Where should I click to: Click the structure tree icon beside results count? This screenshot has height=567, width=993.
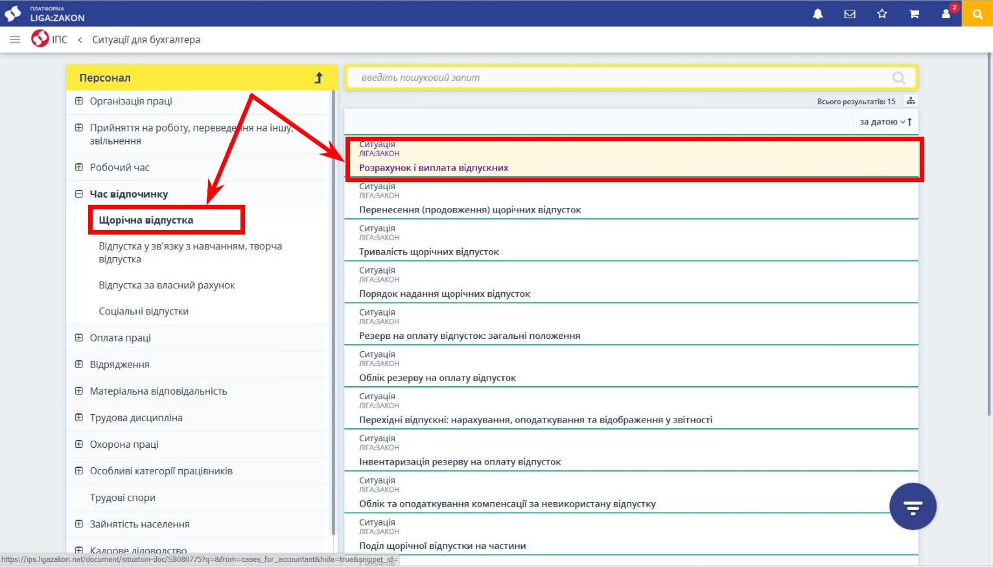point(911,100)
